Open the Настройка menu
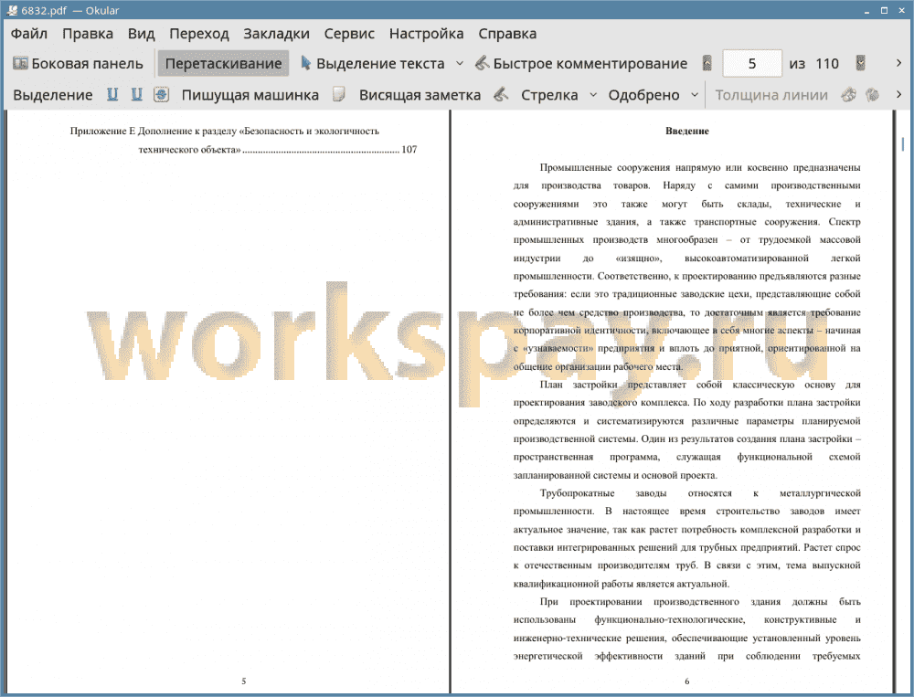Image resolution: width=914 pixels, height=697 pixels. 426,34
